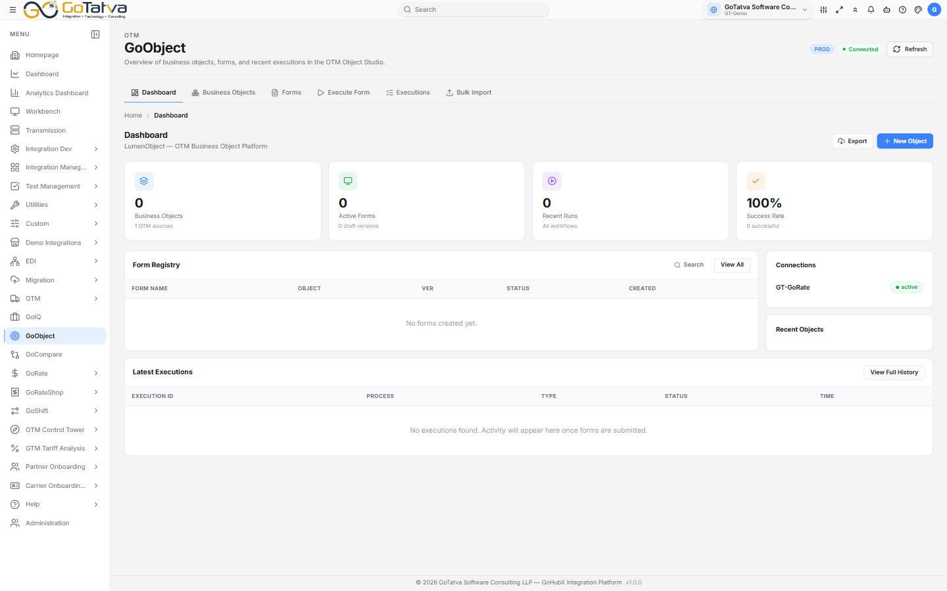Image resolution: width=947 pixels, height=591 pixels.
Task: Click the play icon on Recent Runs card
Action: click(552, 181)
